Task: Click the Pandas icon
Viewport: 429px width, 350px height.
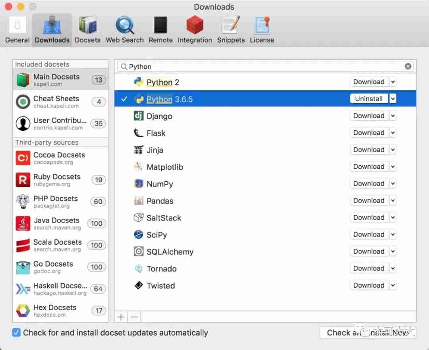Action: click(x=139, y=201)
